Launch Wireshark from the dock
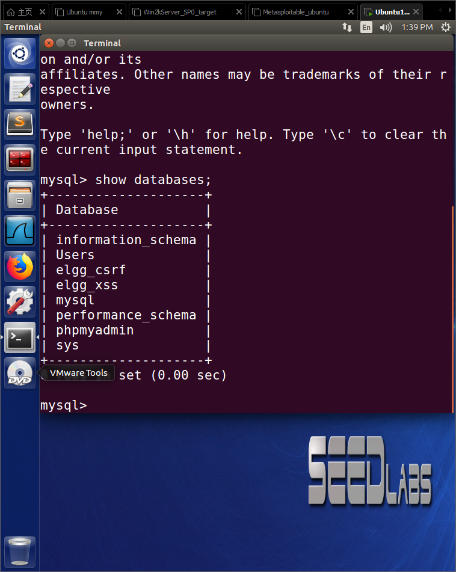 tap(20, 231)
